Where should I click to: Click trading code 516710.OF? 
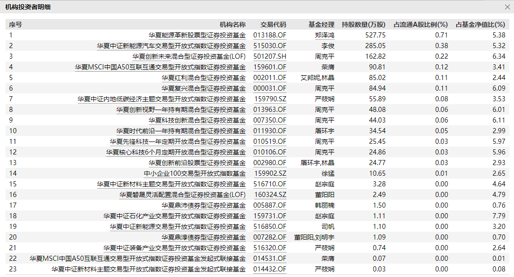tap(270, 184)
